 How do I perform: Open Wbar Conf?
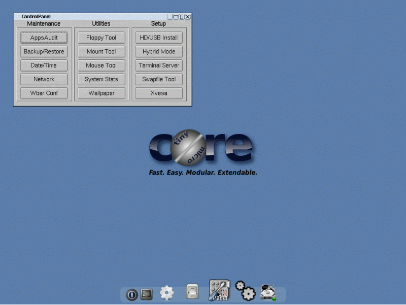pos(44,93)
